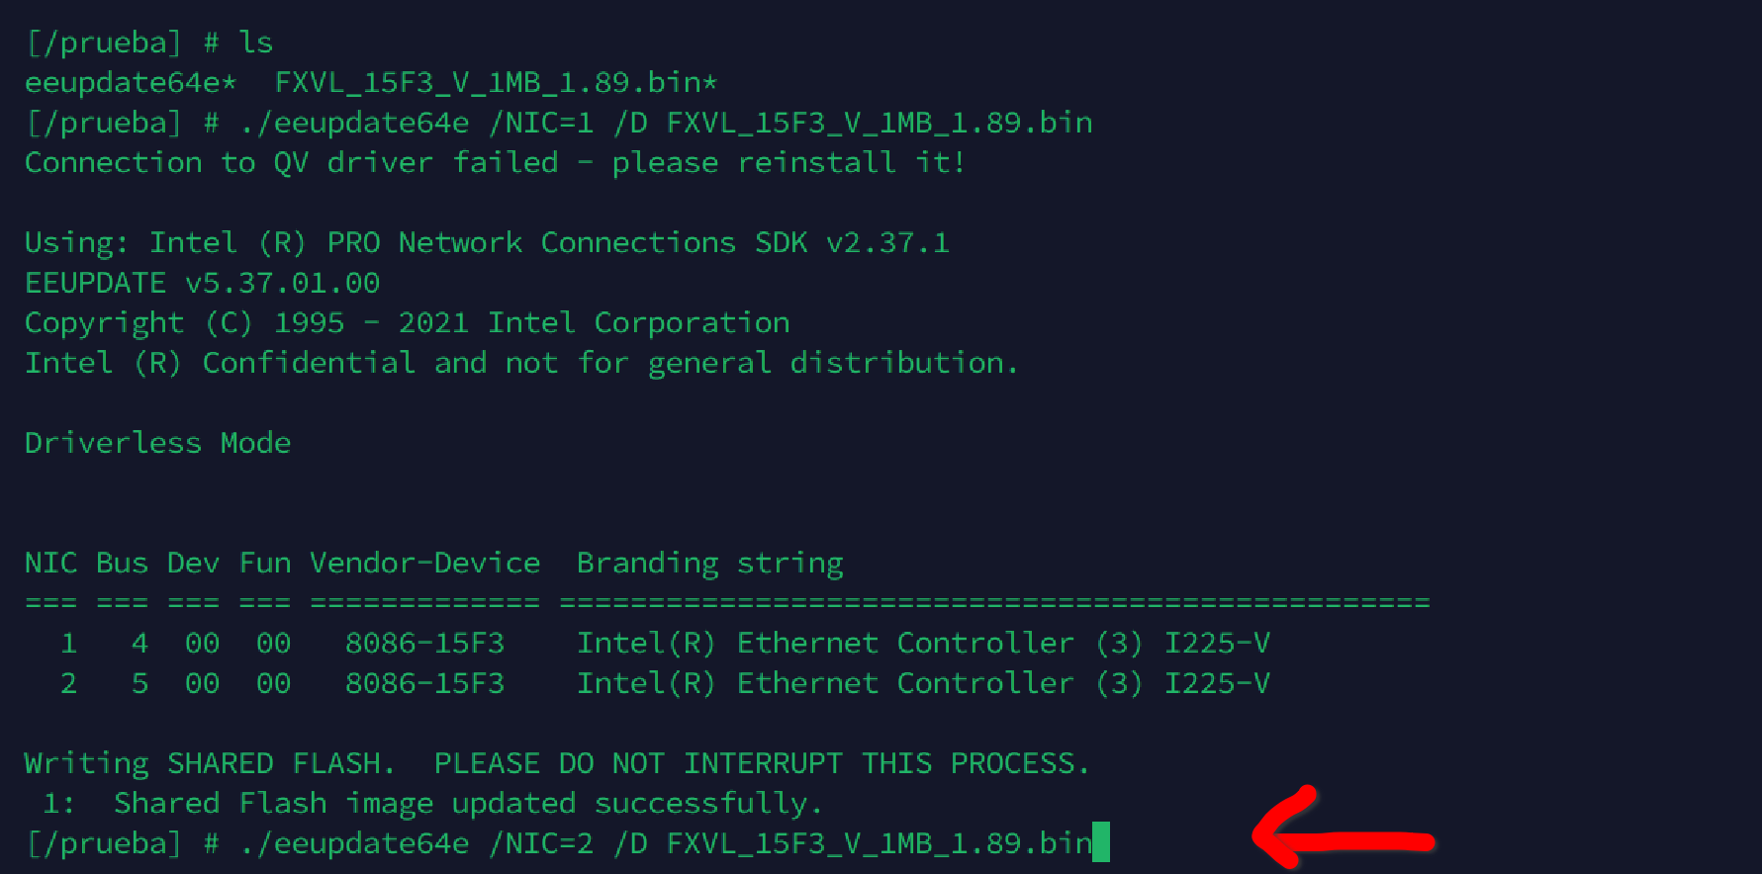Viewport: 1762px width, 874px height.
Task: Click the /NIC=2 argument in the last command
Action: pos(541,843)
